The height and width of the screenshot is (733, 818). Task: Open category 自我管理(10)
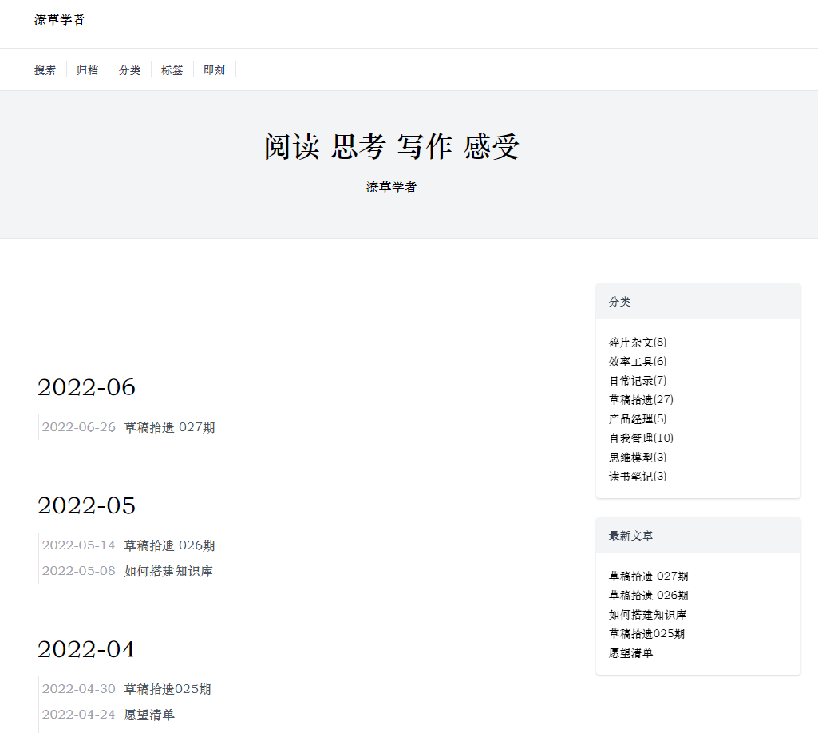coord(641,438)
